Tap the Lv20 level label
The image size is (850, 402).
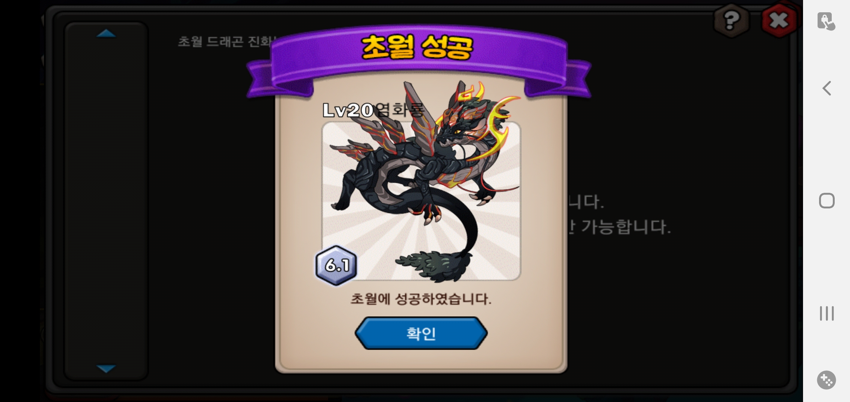348,110
